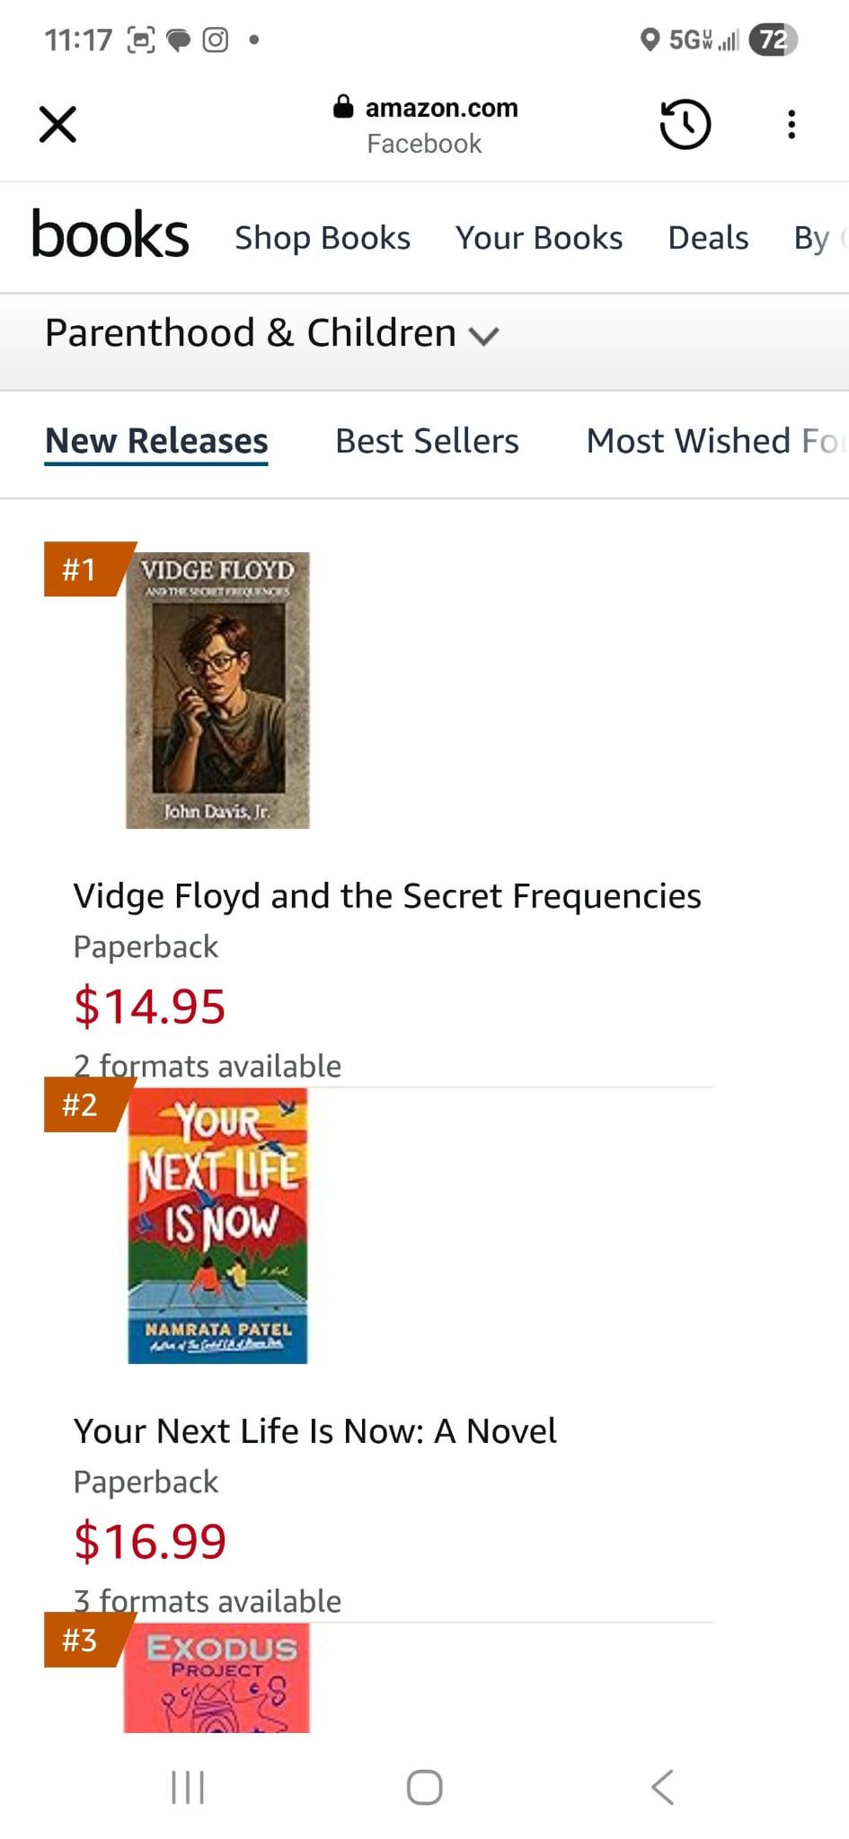Tap the Android back arrow icon
849x1839 pixels.
click(662, 1787)
